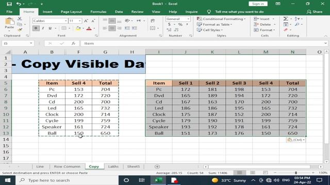The height and width of the screenshot is (185, 330).
Task: Open Format as Table dropdown
Action: point(214,24)
